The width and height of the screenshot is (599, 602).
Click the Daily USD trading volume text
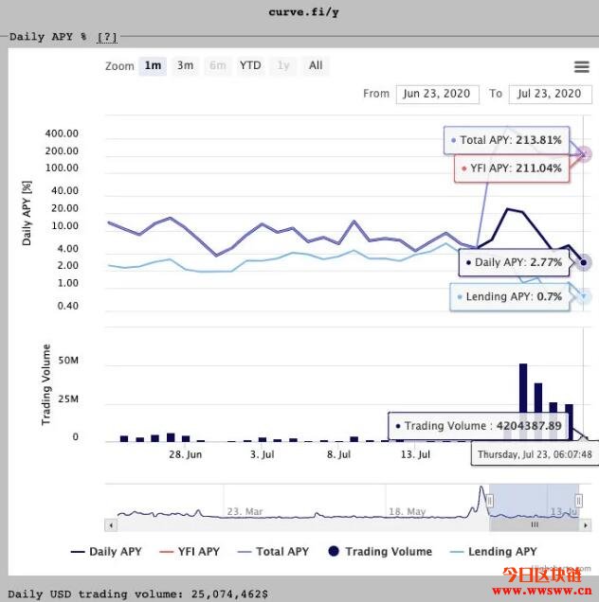pos(137,593)
